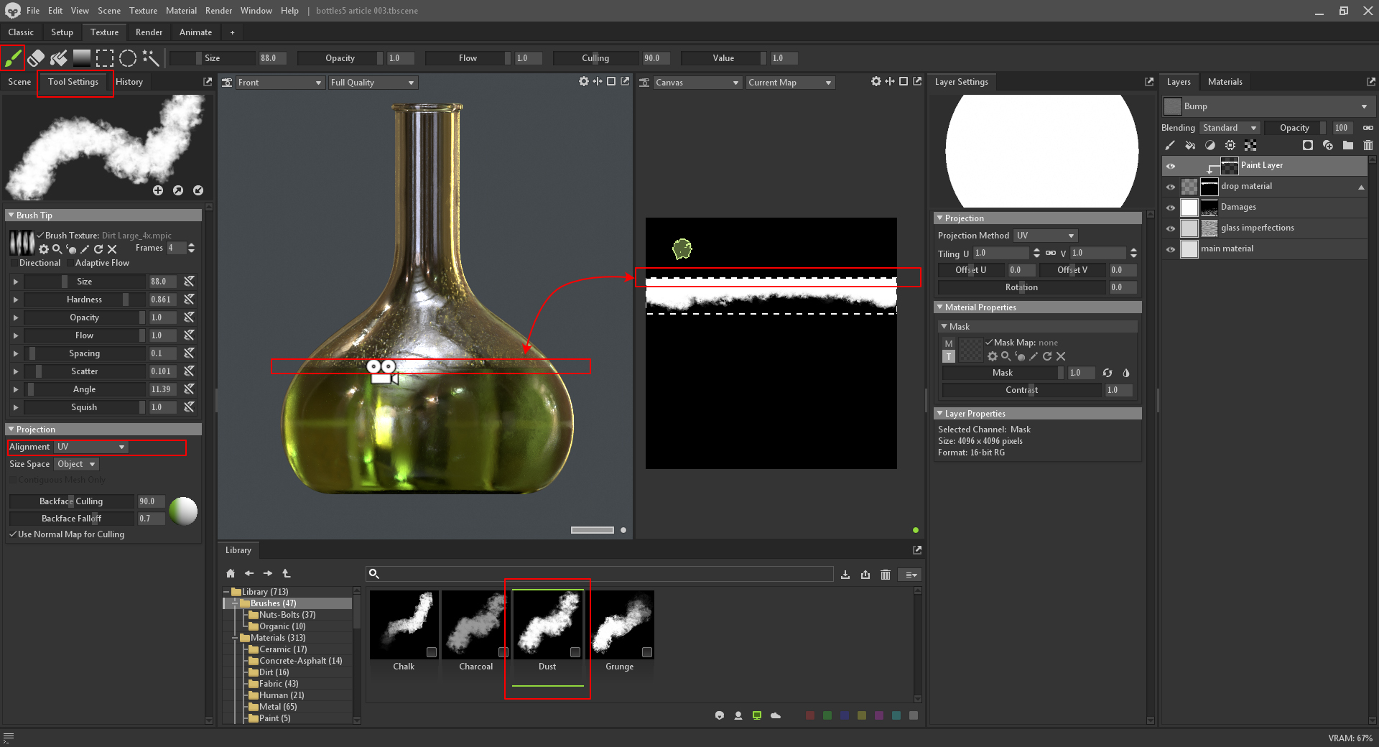Delete the selected layer with trash icon

point(1368,145)
